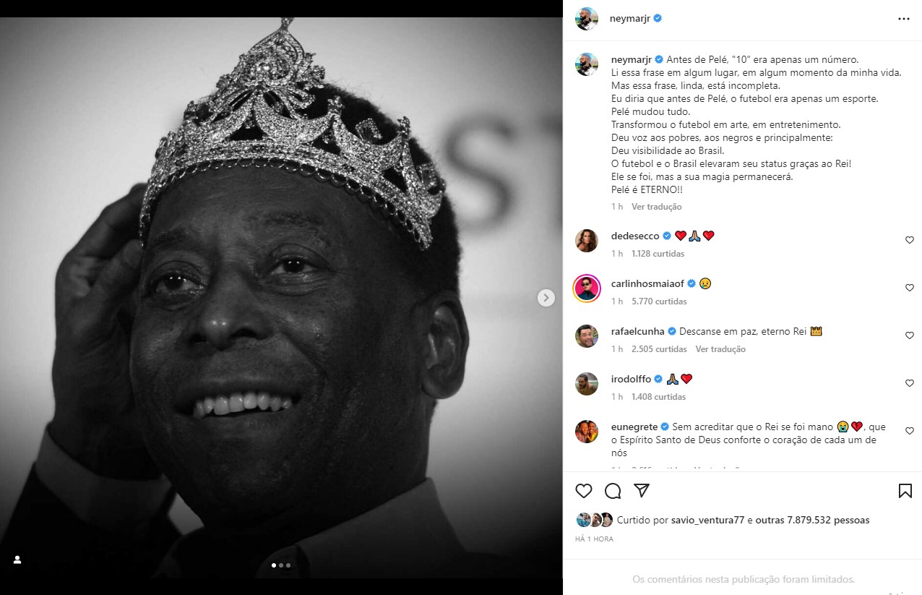
Task: Save the post with the bookmark icon
Action: pos(905,491)
